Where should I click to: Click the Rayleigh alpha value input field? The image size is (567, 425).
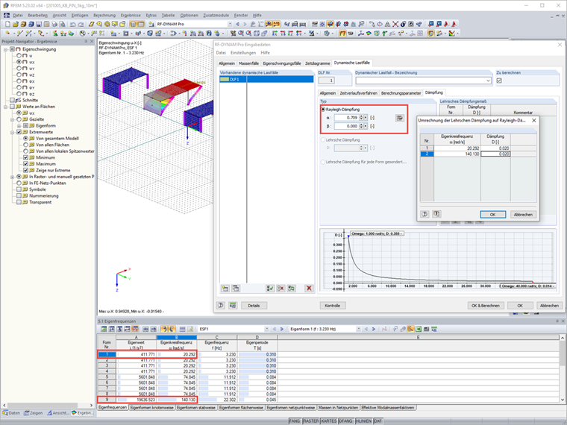tap(346, 118)
